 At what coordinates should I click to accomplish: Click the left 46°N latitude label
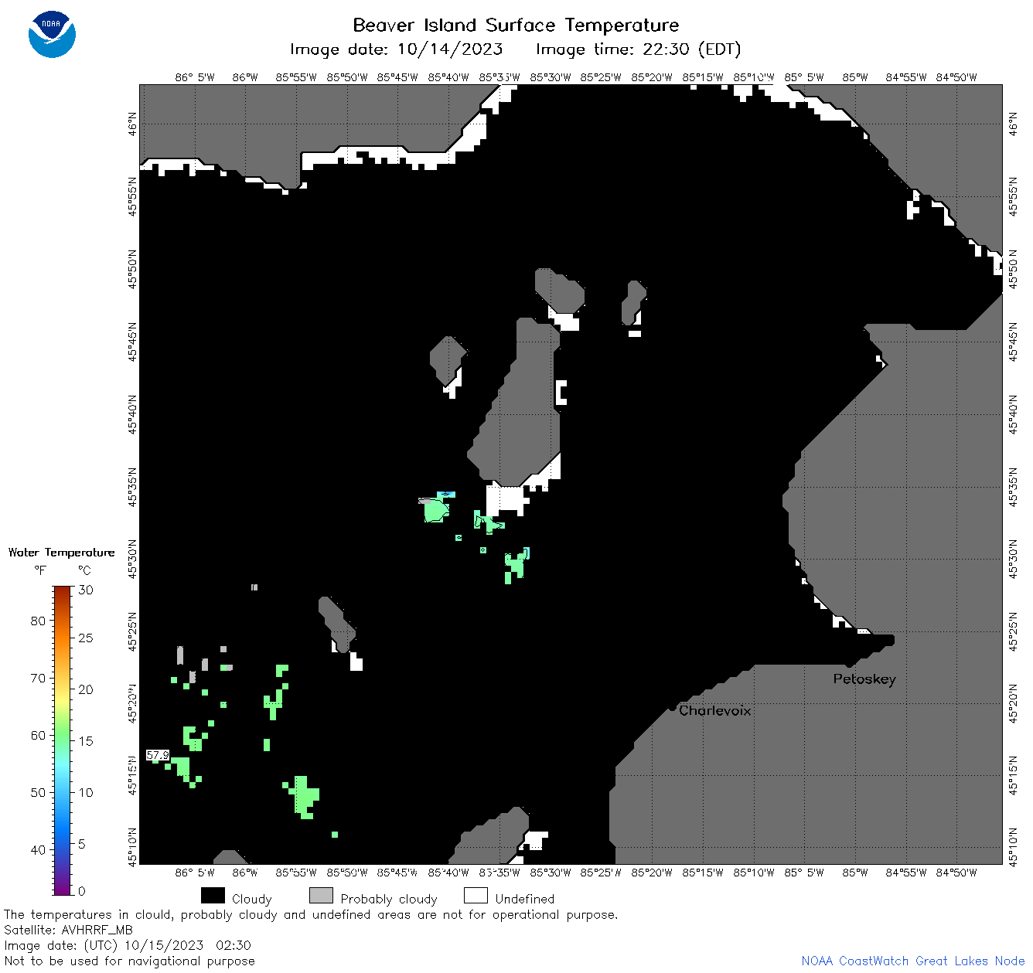coord(132,124)
